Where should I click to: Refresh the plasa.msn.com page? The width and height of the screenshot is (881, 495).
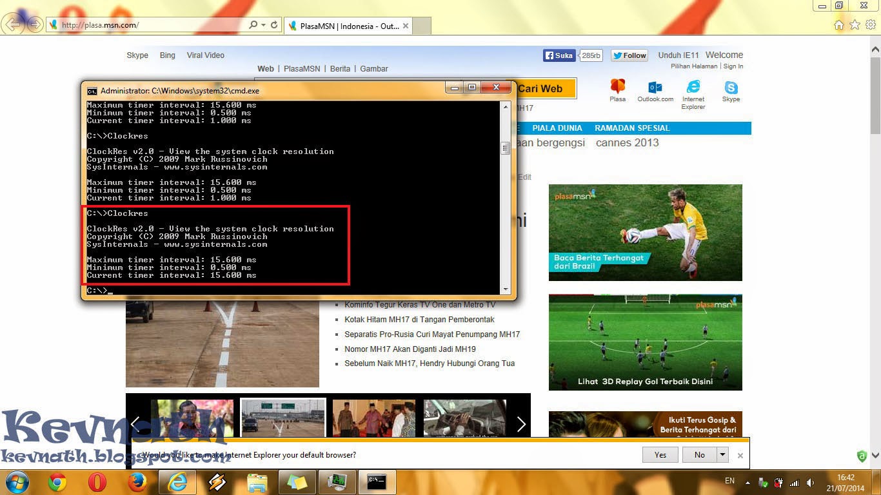click(274, 25)
